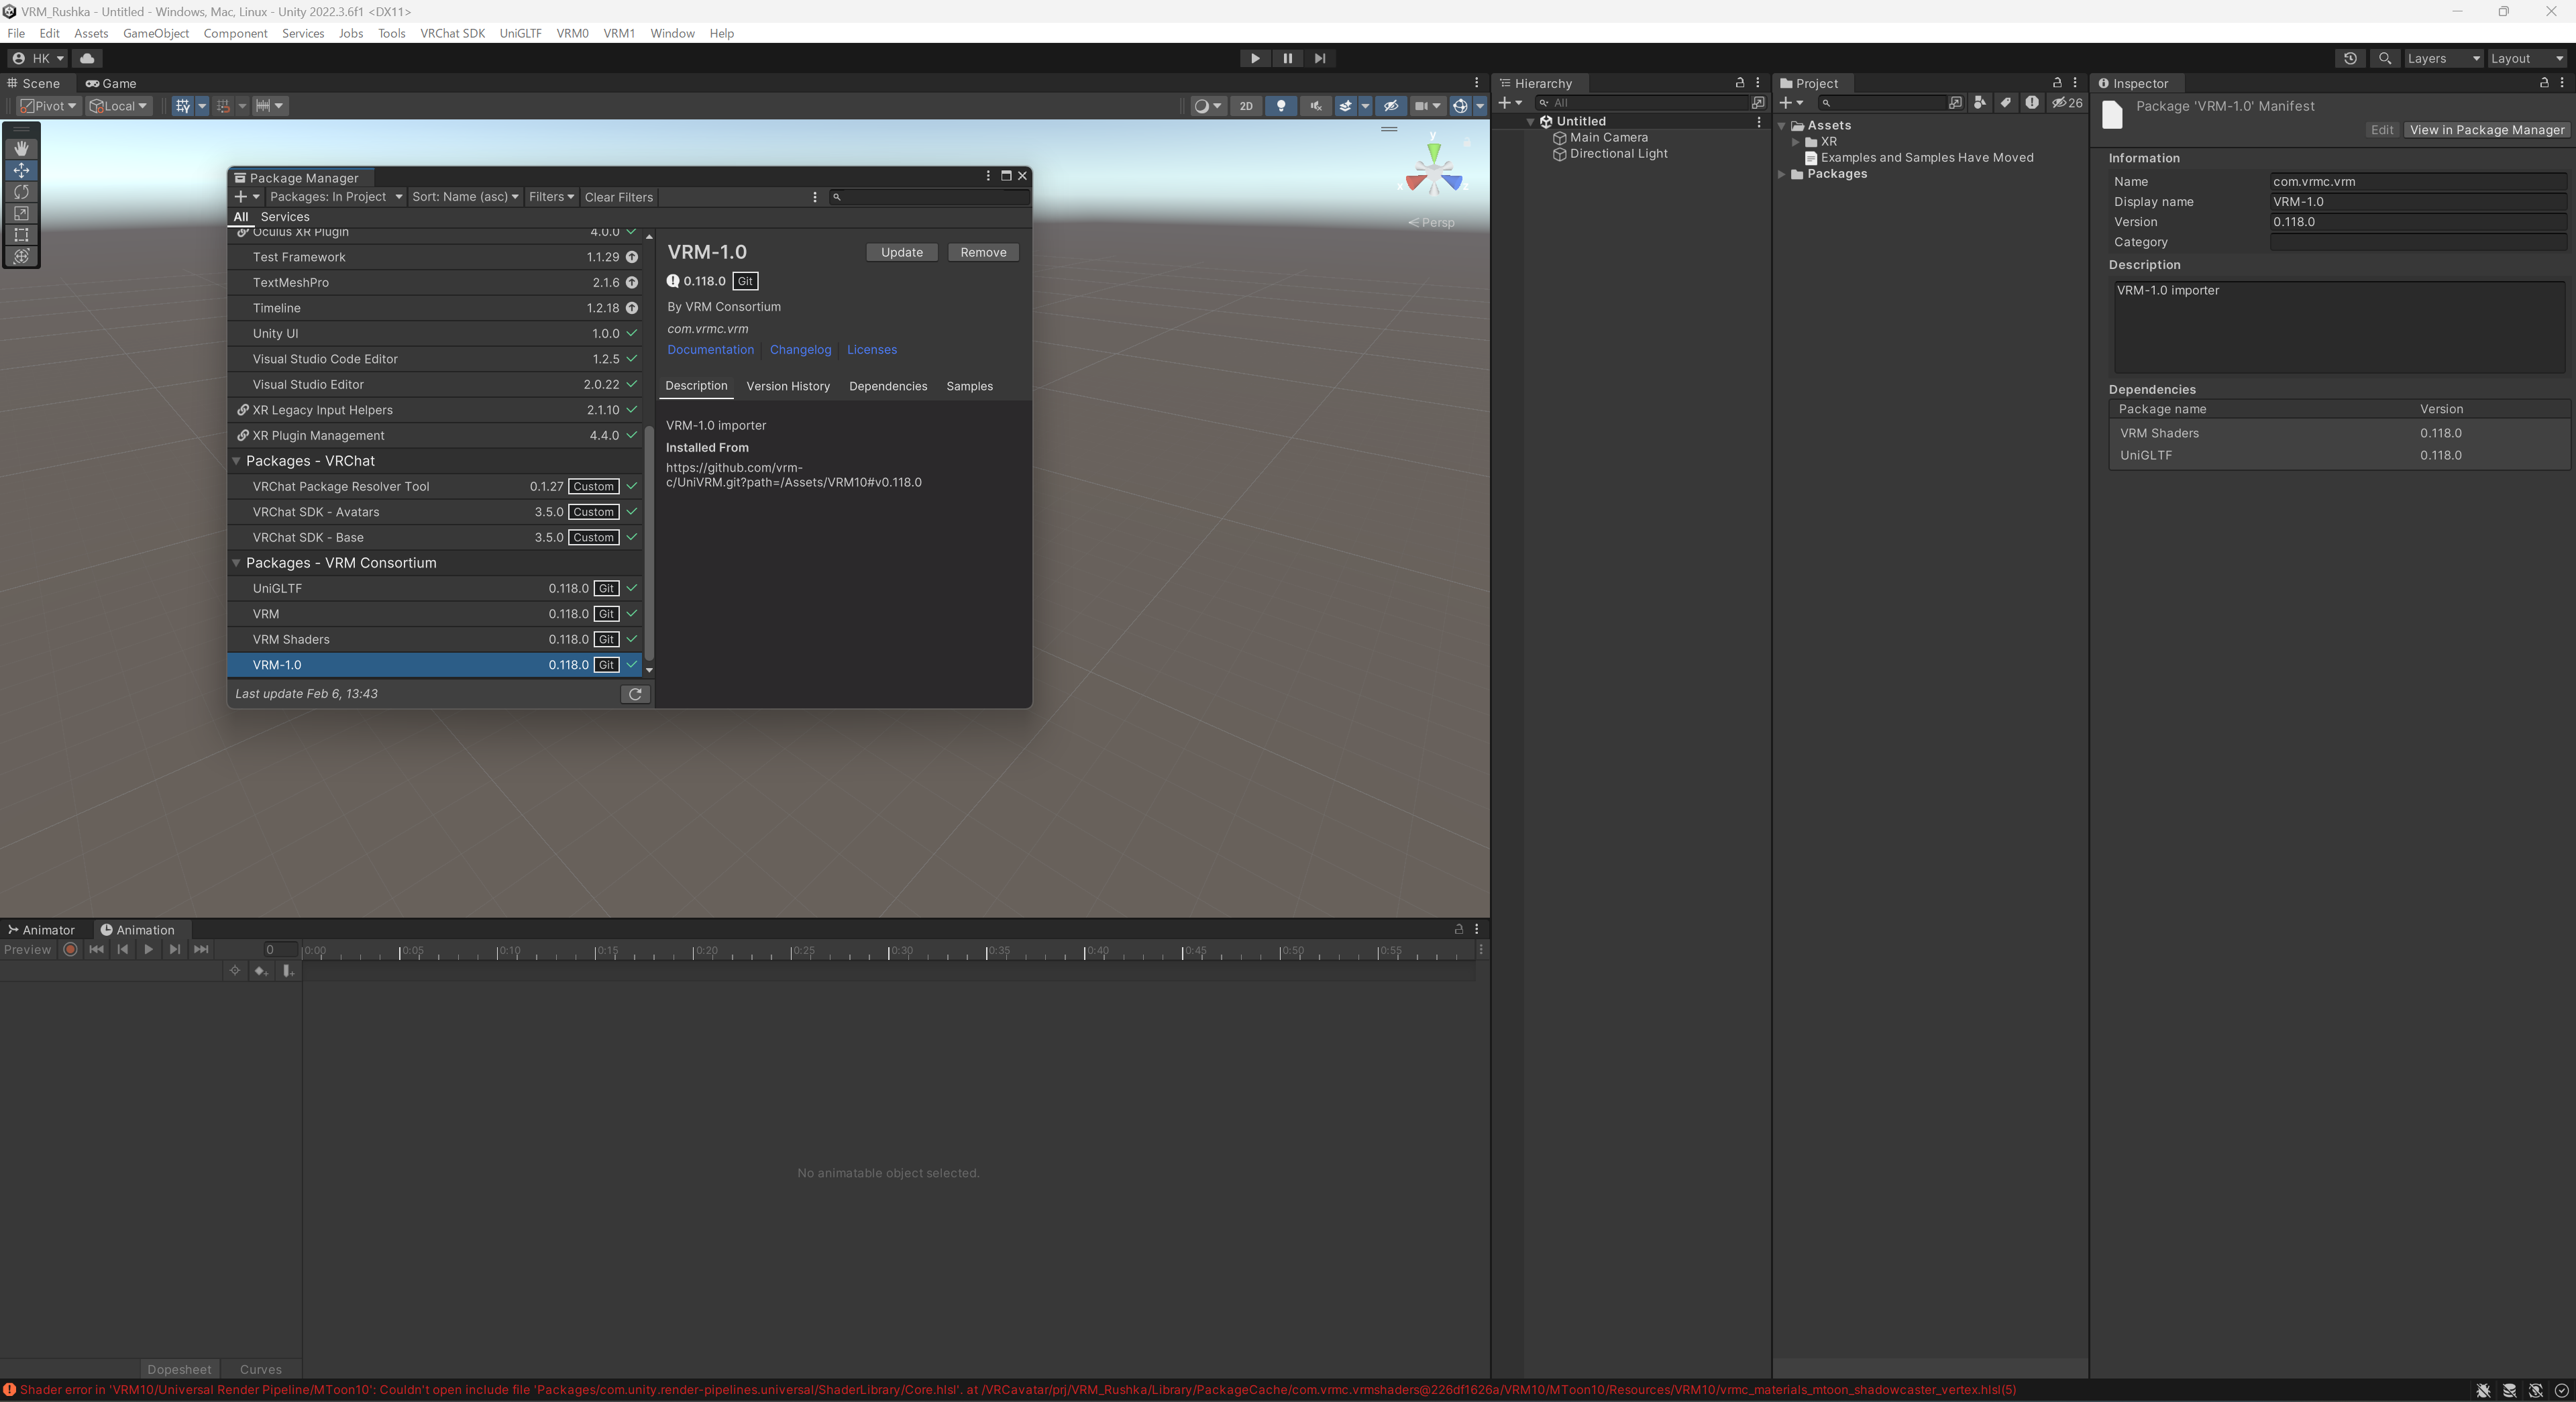Enable Animation record mode
The height and width of the screenshot is (1402, 2576).
[70, 949]
